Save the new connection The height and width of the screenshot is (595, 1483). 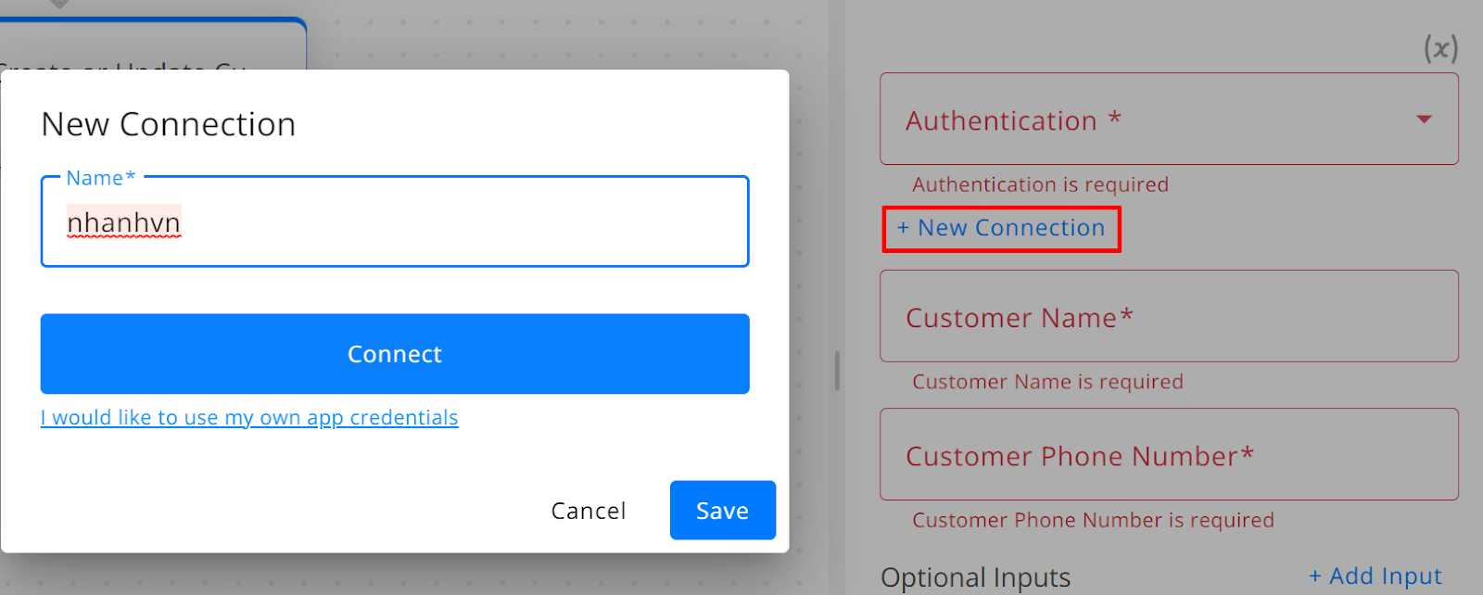pyautogui.click(x=723, y=511)
